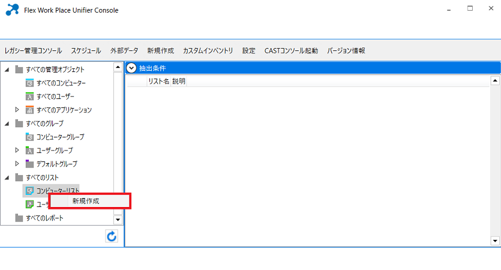Expand the デフォルトグループ node
The width and height of the screenshot is (501, 270).
tap(17, 164)
